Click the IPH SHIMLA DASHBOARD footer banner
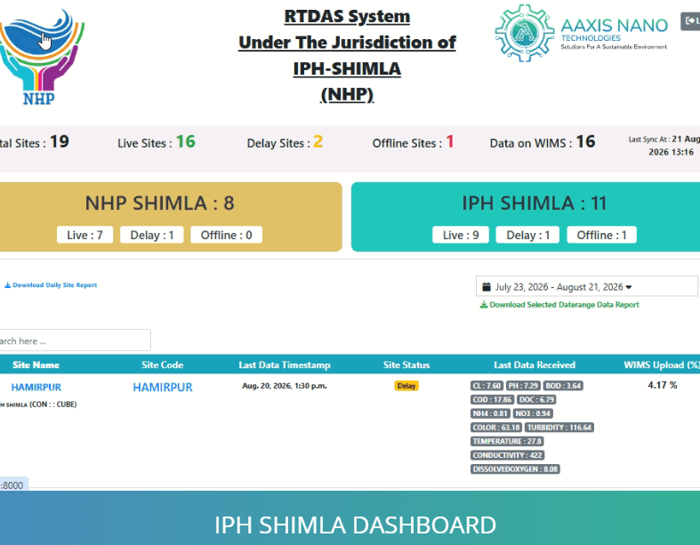The image size is (700, 545). click(350, 517)
